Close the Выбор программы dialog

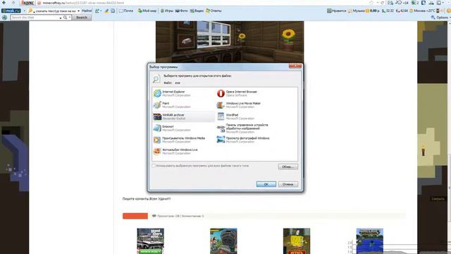click(x=295, y=66)
